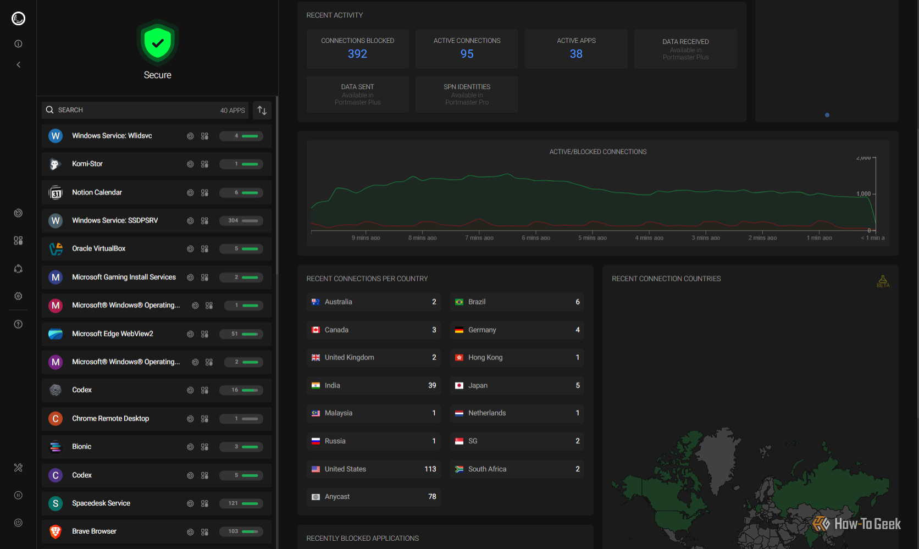919x549 pixels.
Task: Open the info icon below the logo
Action: point(18,44)
